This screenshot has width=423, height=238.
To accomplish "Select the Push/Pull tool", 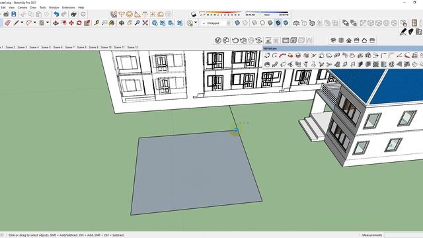I will (x=56, y=23).
